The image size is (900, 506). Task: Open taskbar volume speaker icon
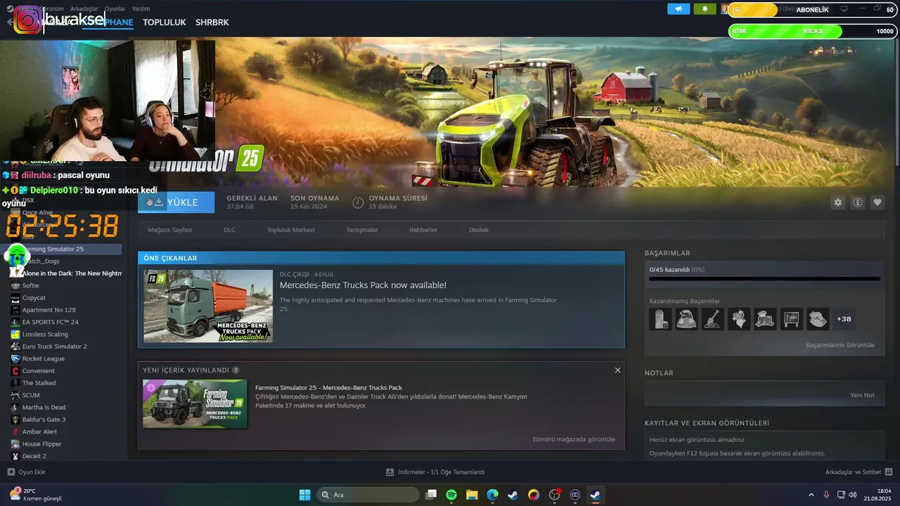[x=853, y=495]
